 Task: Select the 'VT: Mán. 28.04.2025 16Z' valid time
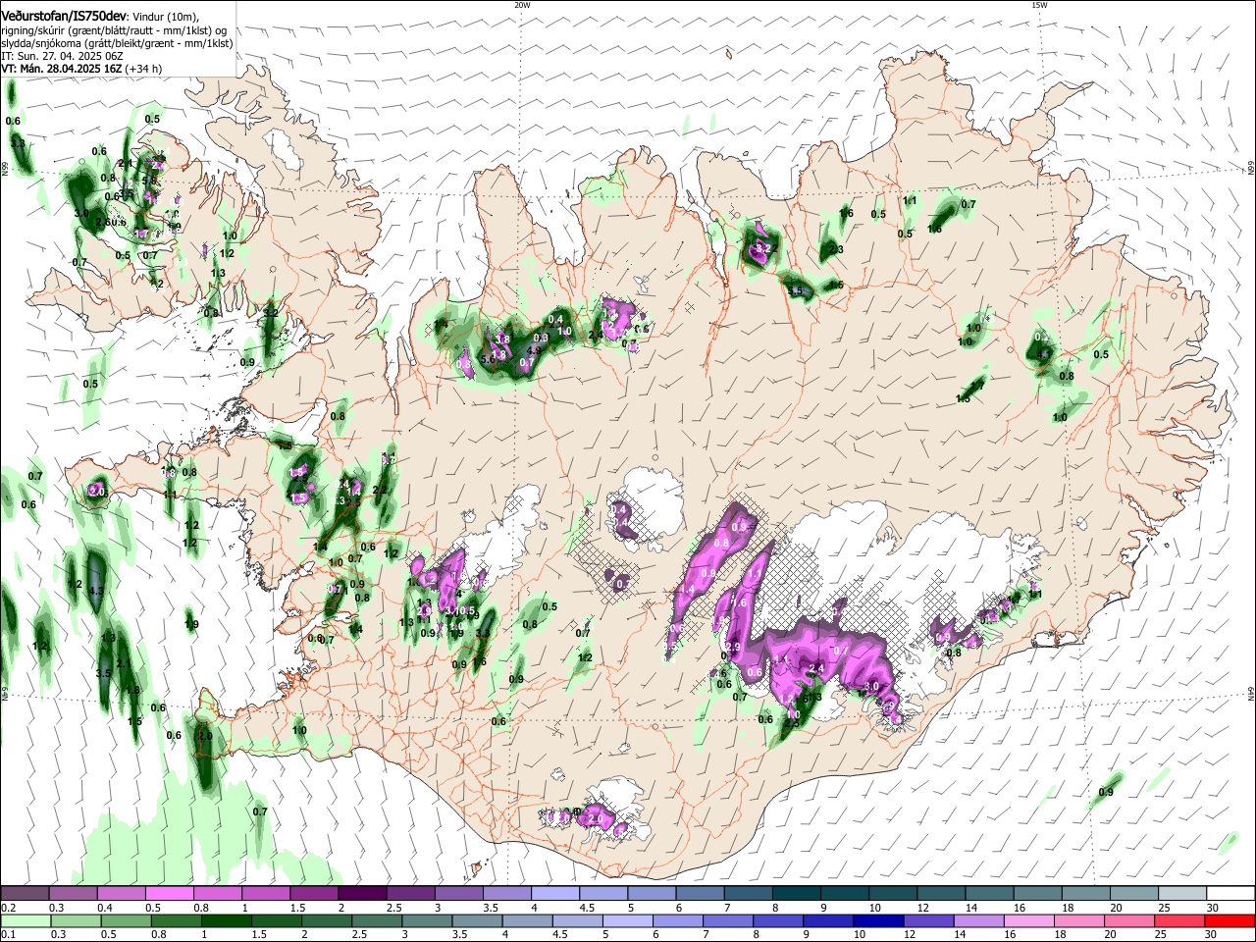62,69
